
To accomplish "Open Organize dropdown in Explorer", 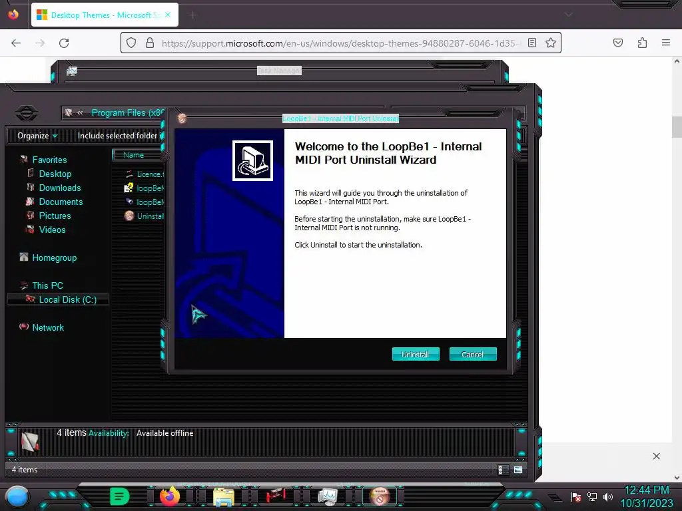I will [x=37, y=136].
